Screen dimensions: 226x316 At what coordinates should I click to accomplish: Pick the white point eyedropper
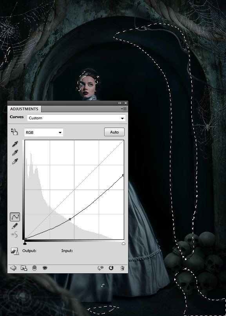[15, 161]
